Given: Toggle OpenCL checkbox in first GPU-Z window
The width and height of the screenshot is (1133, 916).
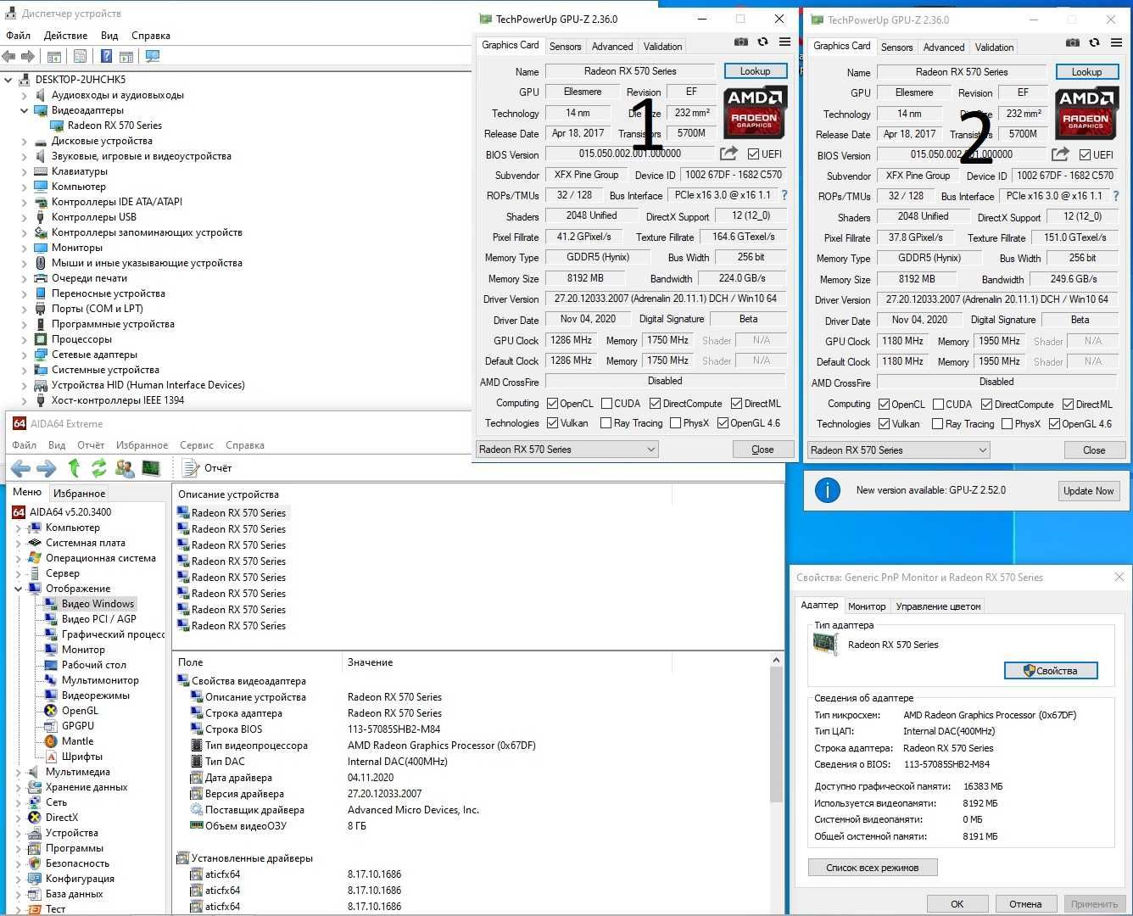Looking at the screenshot, I should point(552,404).
